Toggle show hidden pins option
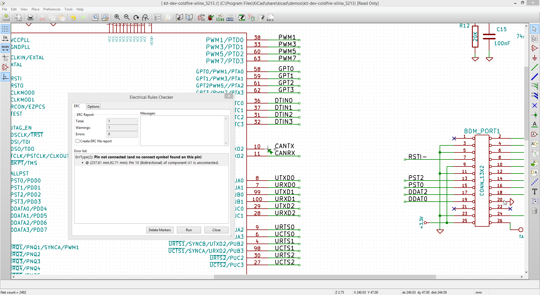This screenshot has height=295, width=540. click(x=5, y=67)
